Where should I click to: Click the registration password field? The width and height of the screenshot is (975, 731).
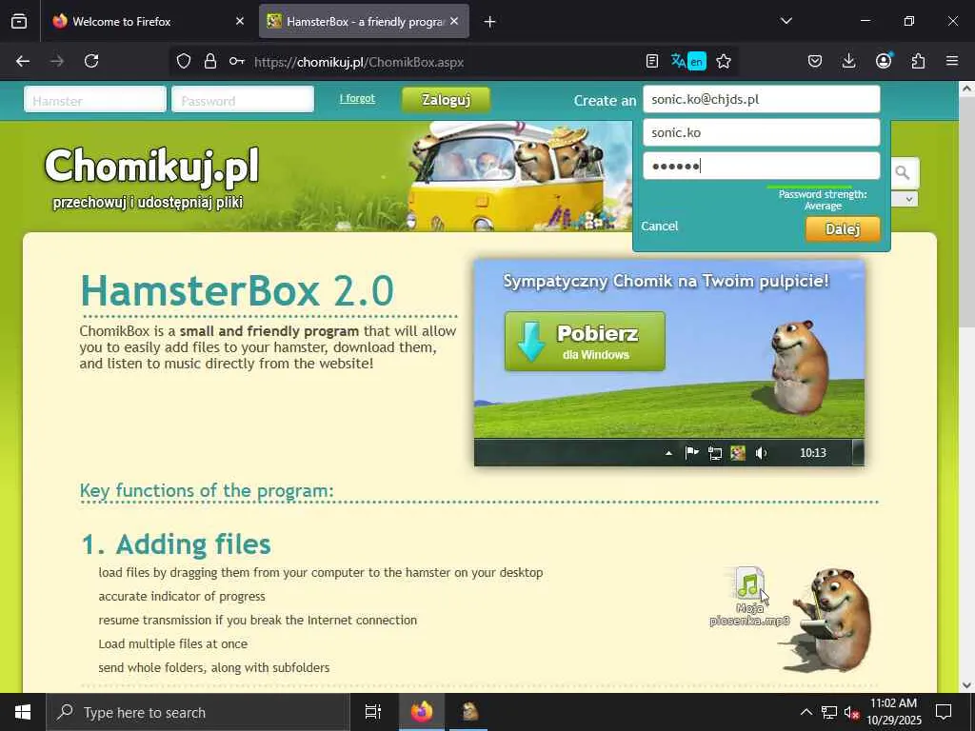(761, 166)
